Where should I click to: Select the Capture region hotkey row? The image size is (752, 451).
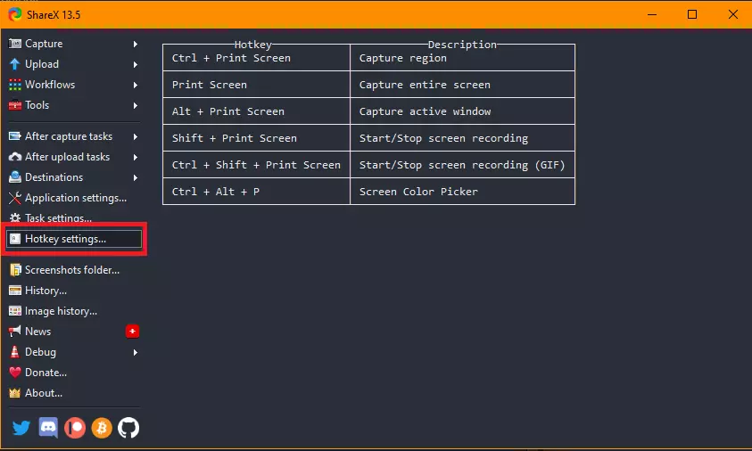368,58
